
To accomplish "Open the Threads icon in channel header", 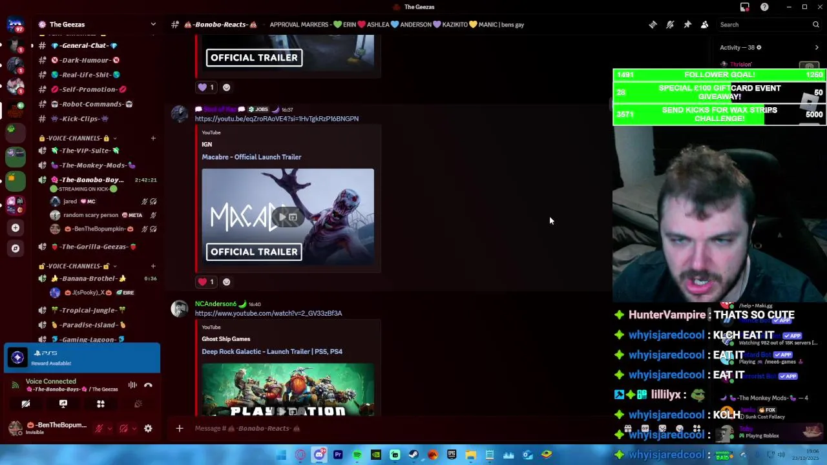I will (653, 25).
